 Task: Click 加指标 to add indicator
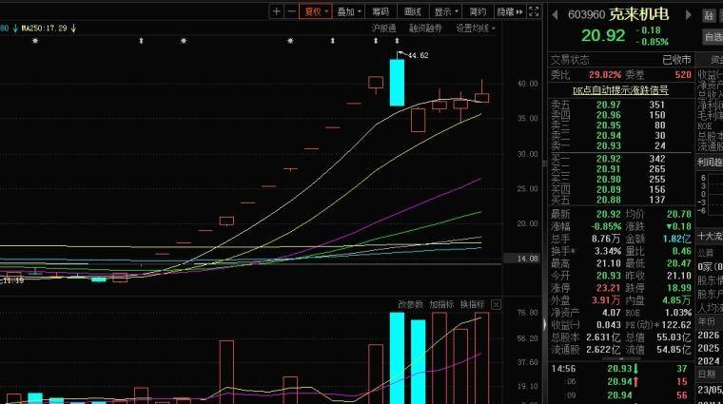(441, 304)
